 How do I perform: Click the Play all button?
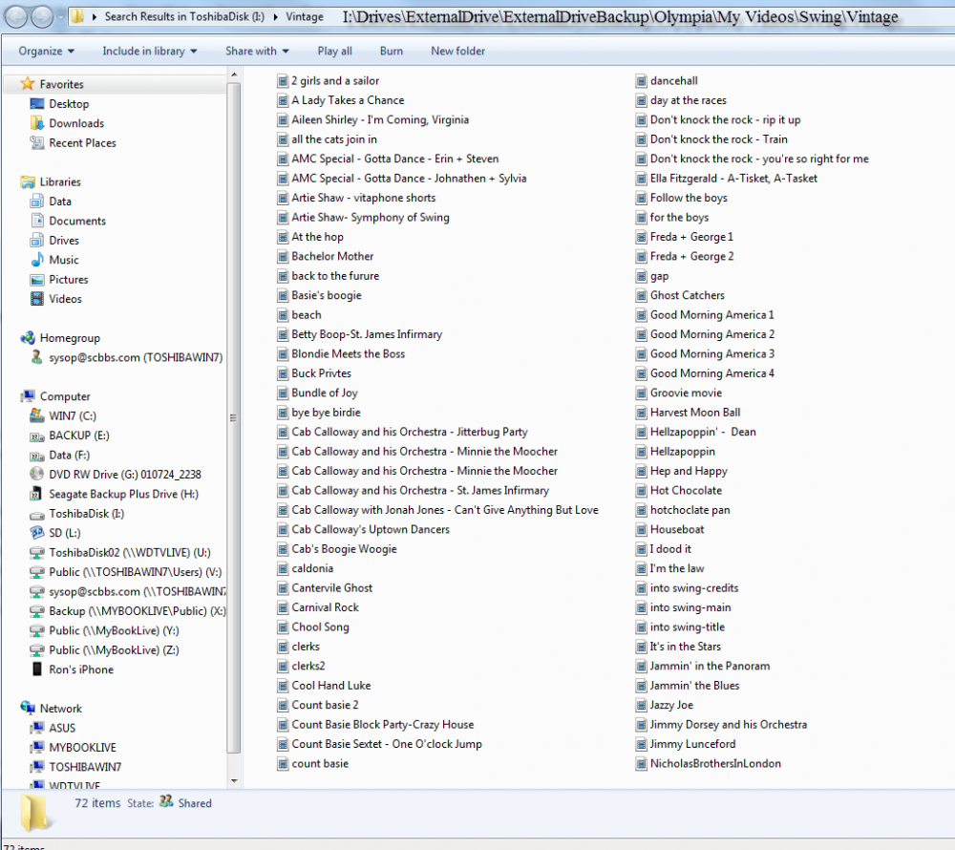pos(334,52)
